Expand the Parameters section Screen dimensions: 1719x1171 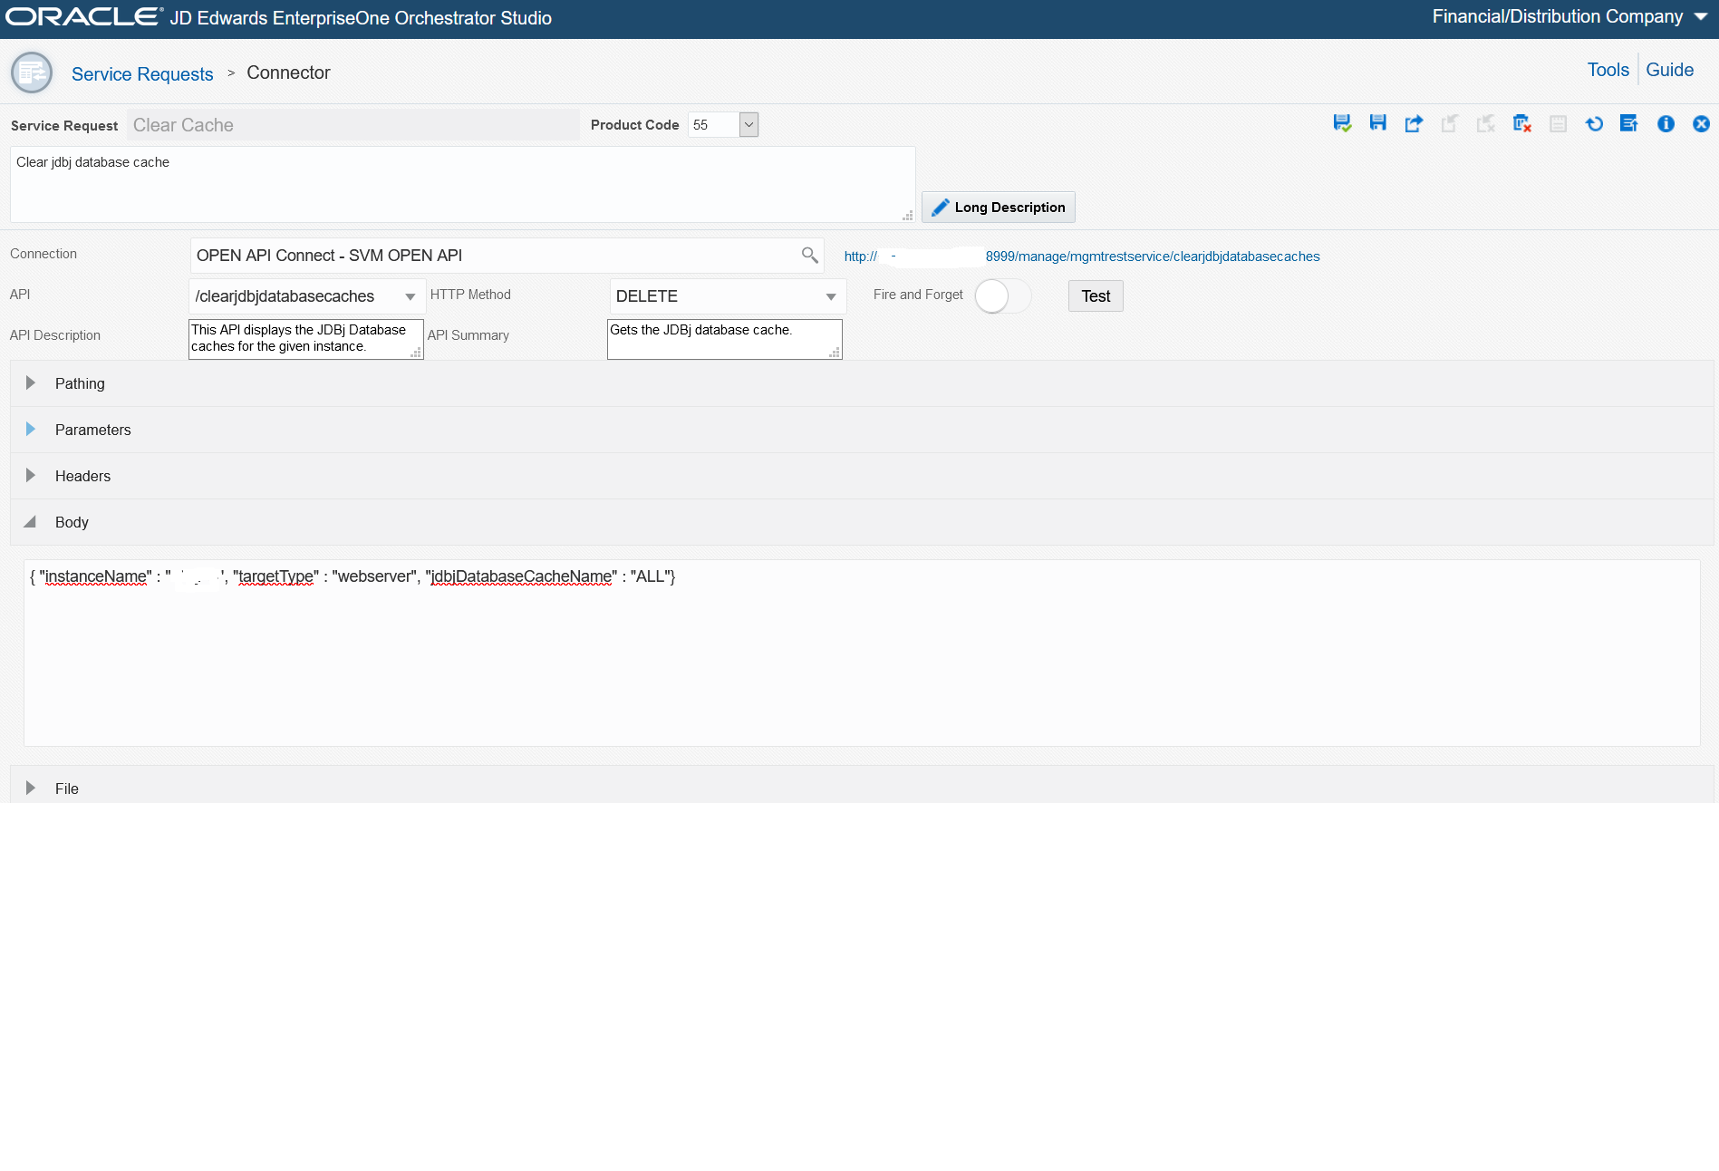click(x=31, y=430)
